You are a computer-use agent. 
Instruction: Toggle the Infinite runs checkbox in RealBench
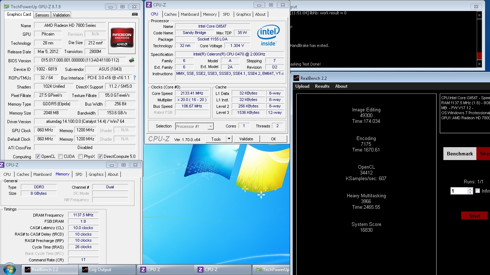pyautogui.click(x=477, y=191)
